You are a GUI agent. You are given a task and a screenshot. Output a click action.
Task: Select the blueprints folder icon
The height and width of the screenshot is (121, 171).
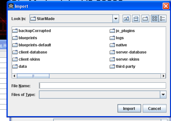pyautogui.click(x=15, y=38)
